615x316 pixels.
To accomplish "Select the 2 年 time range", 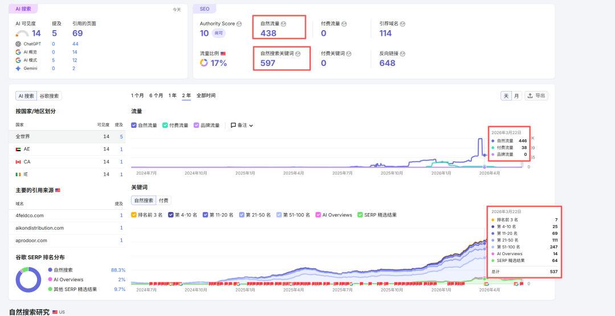I will point(186,95).
